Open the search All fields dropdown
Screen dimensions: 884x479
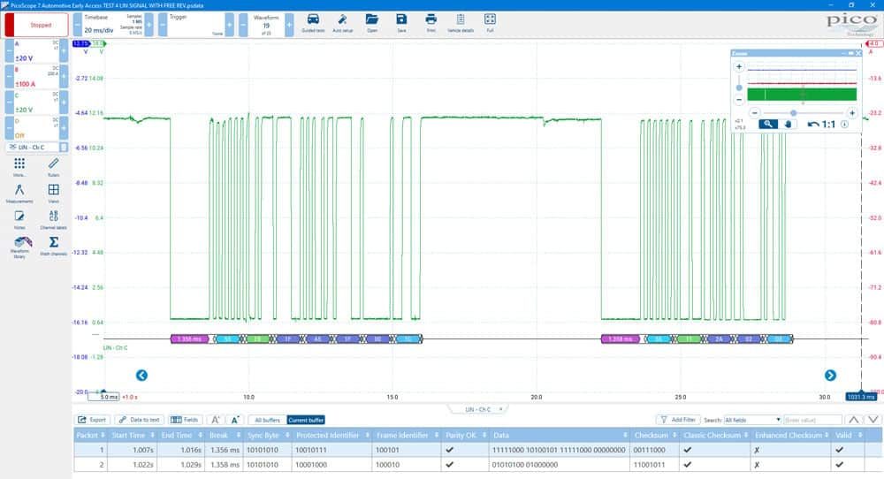[x=752, y=420]
